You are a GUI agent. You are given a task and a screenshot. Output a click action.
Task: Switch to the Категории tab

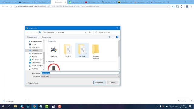141,2
